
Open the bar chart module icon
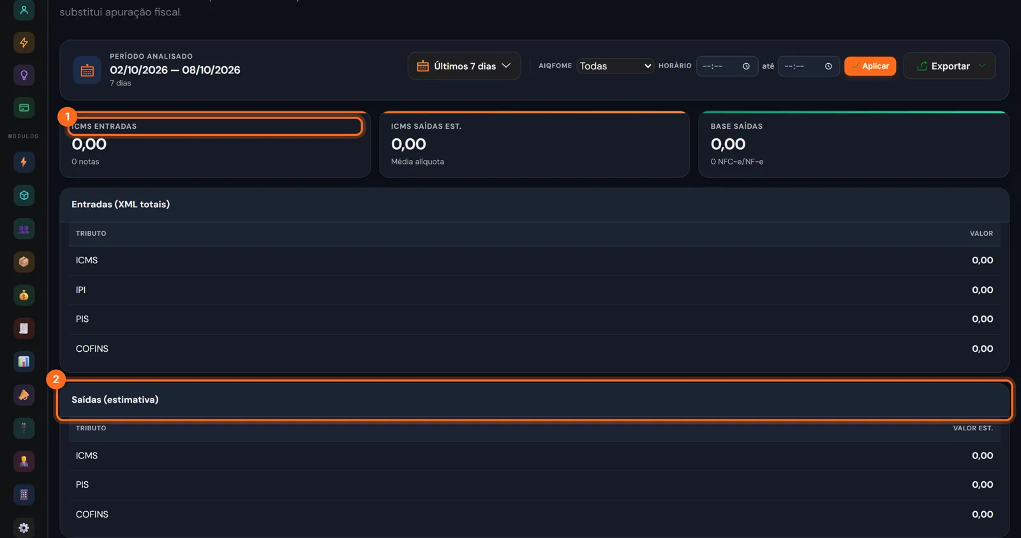(24, 361)
